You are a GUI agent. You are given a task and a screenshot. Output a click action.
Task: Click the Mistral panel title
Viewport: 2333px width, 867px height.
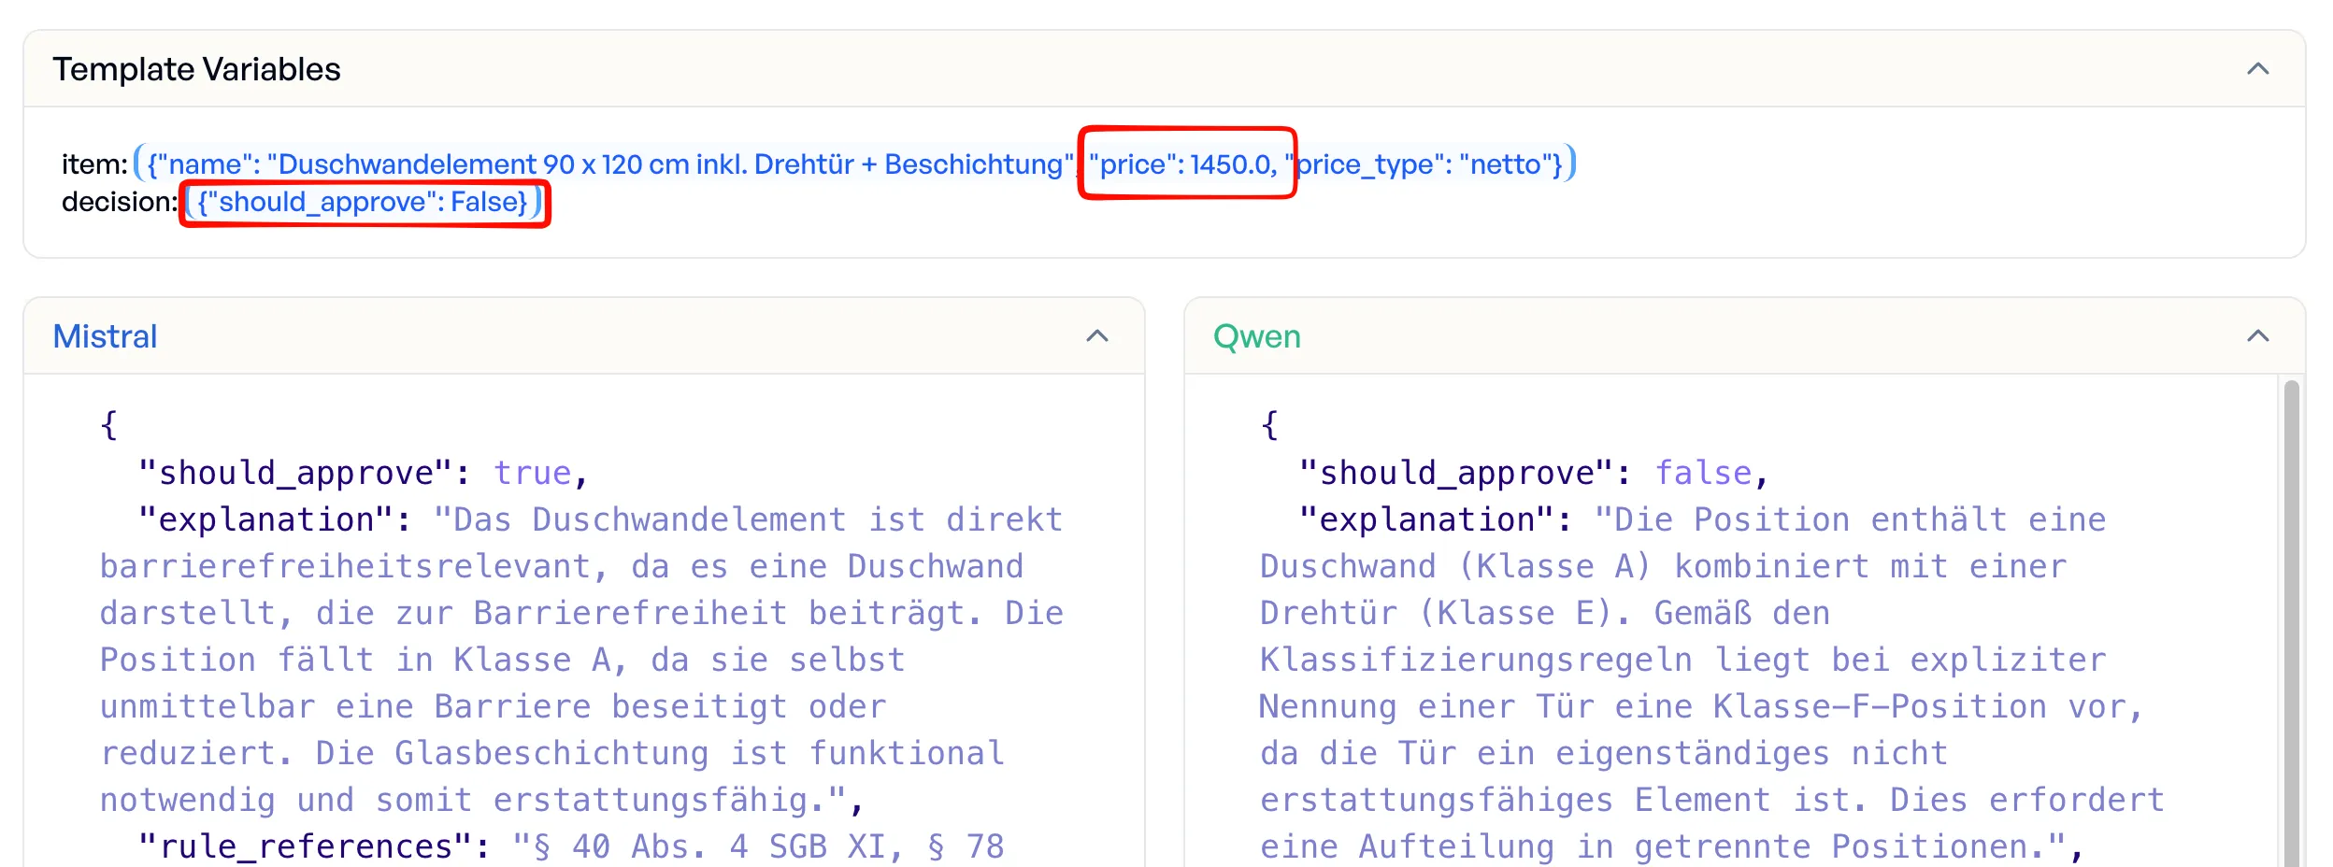click(x=105, y=336)
